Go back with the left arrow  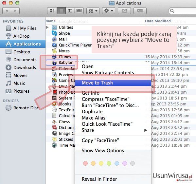(x=7, y=11)
